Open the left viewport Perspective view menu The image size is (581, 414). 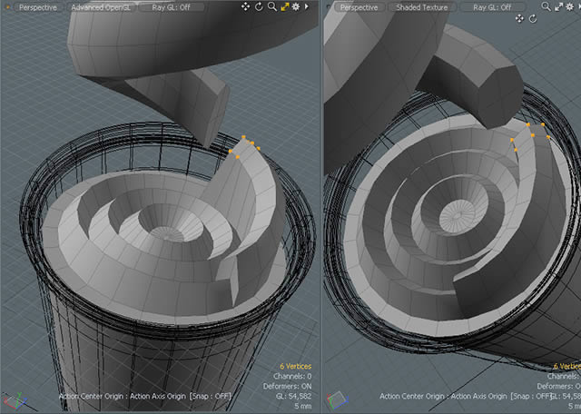(x=38, y=7)
